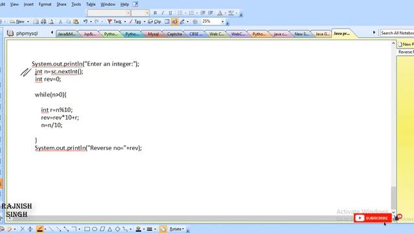This screenshot has height=233, width=414.
Task: Switch to the Mysql section tab
Action: (x=153, y=34)
